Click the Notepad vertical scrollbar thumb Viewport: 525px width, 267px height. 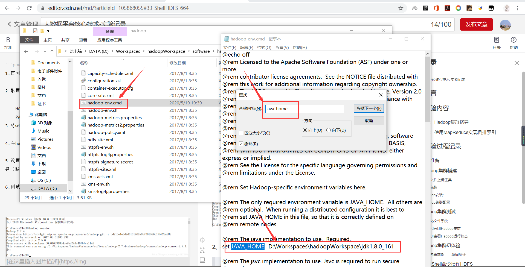428,89
